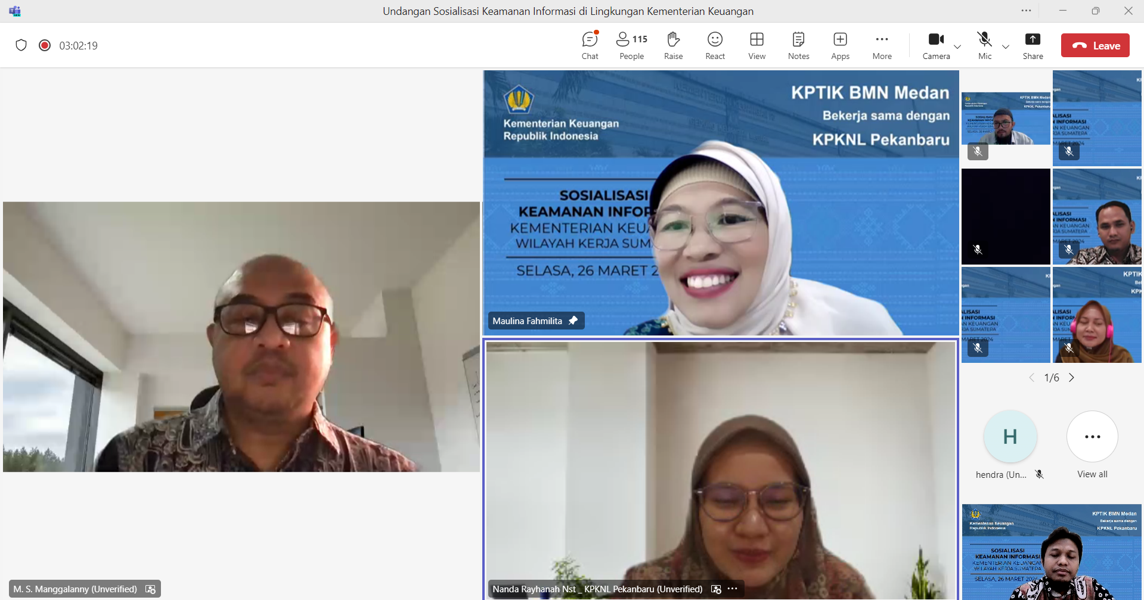Image resolution: width=1144 pixels, height=600 pixels.
Task: Click the 115 participant count
Action: (640, 39)
